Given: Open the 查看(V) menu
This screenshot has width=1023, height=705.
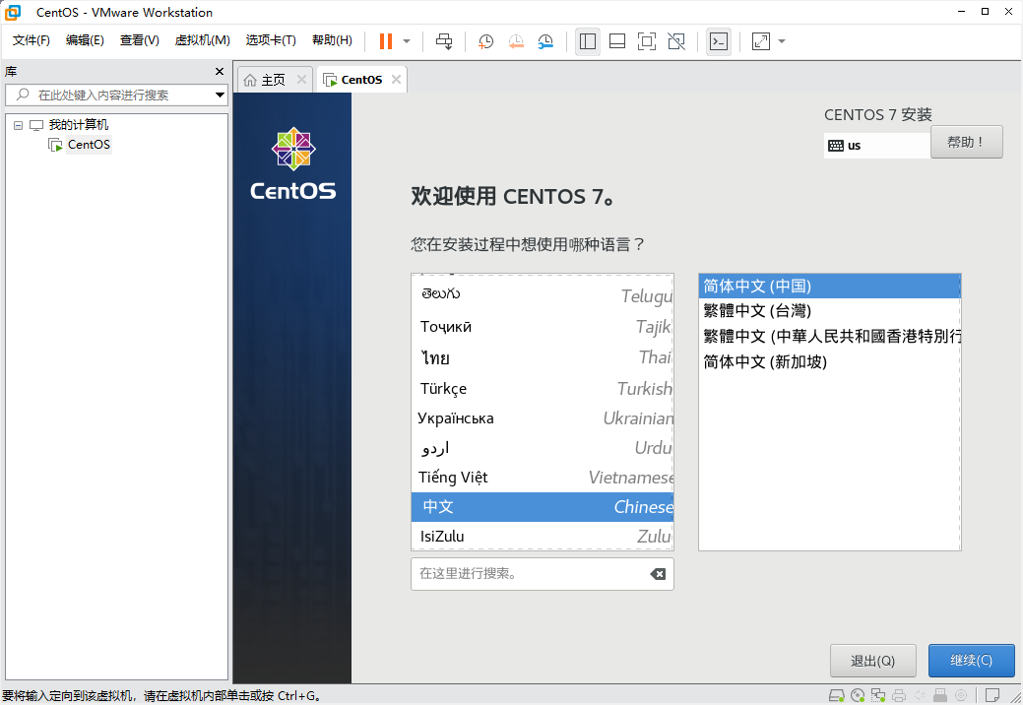Looking at the screenshot, I should 140,40.
